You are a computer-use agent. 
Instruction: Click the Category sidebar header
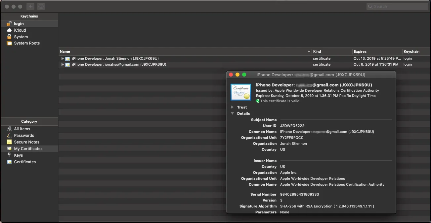click(29, 121)
